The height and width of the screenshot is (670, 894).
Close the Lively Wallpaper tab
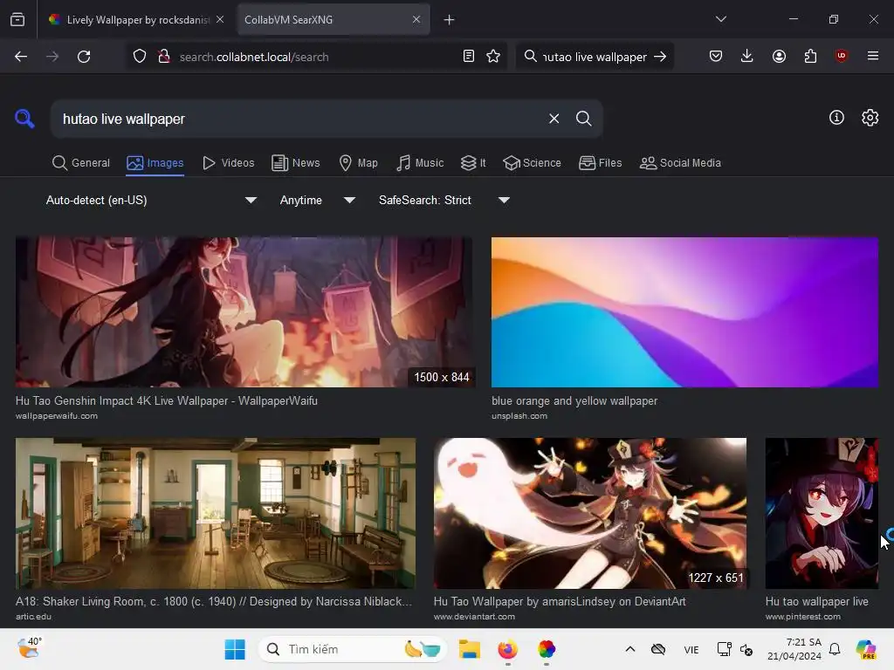pyautogui.click(x=220, y=19)
